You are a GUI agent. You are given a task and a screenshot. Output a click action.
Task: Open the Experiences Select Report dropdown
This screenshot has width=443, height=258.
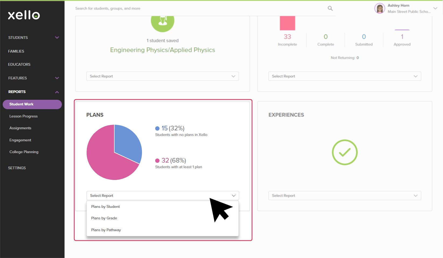point(345,196)
